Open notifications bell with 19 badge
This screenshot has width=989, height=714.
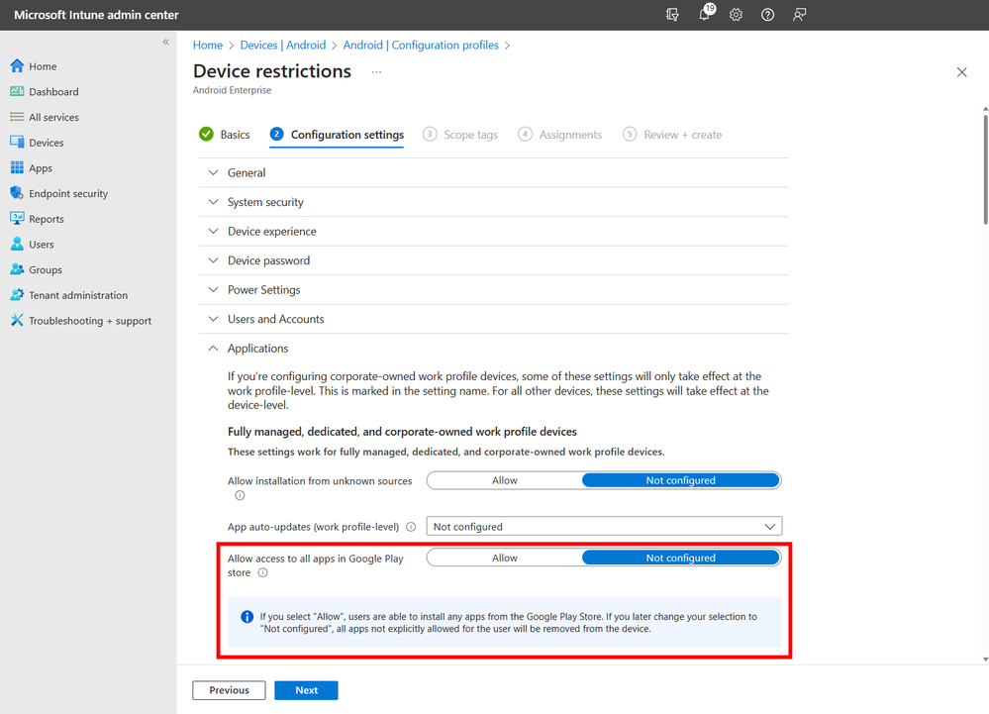[x=705, y=15]
